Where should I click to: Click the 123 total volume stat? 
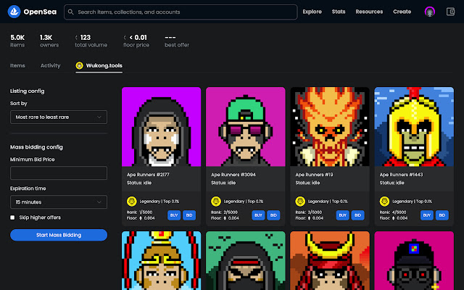(91, 41)
